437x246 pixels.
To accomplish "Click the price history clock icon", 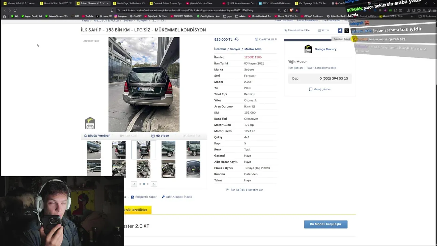I will click(237, 39).
